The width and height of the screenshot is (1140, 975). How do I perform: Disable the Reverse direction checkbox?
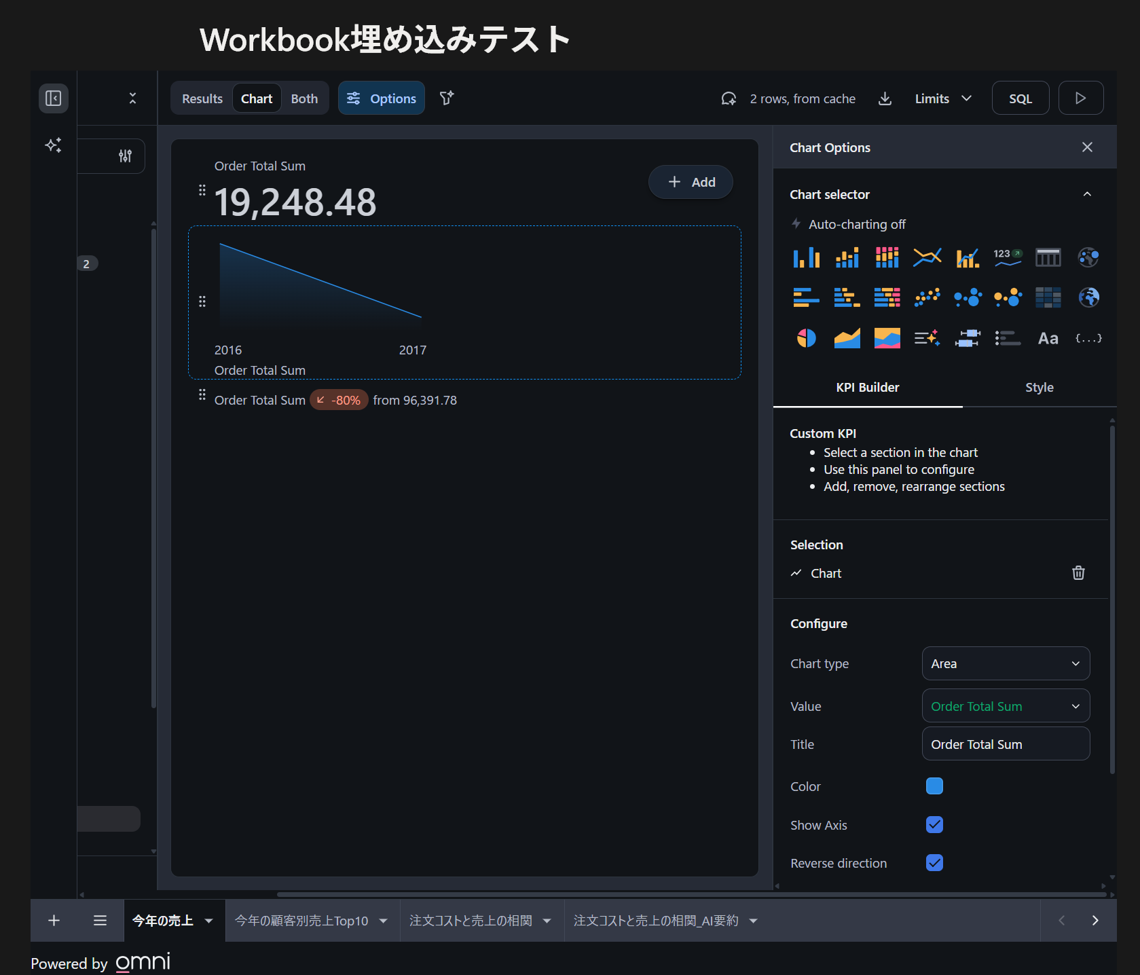coord(934,863)
